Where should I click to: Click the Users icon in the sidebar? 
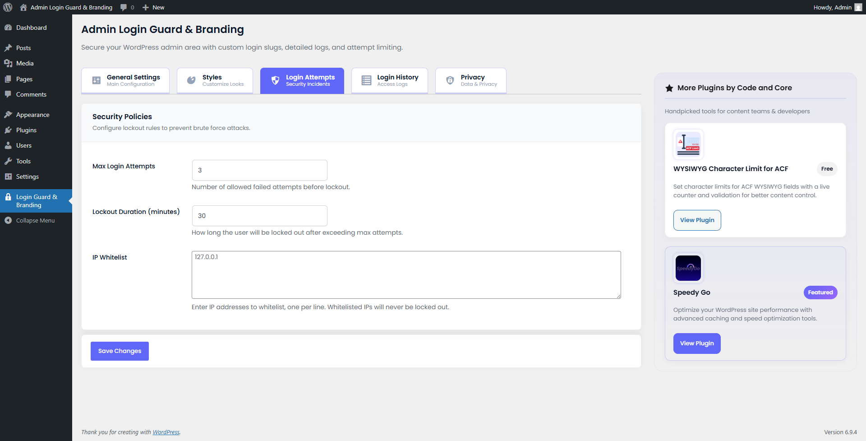click(x=8, y=145)
